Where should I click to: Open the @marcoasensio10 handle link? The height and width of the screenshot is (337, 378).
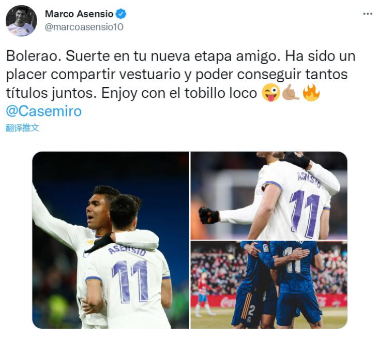(x=84, y=27)
